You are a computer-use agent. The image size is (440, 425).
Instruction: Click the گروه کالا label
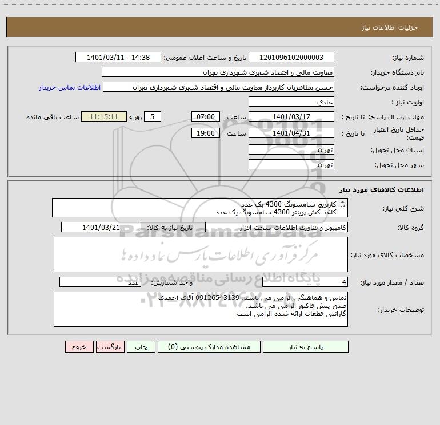click(x=410, y=228)
